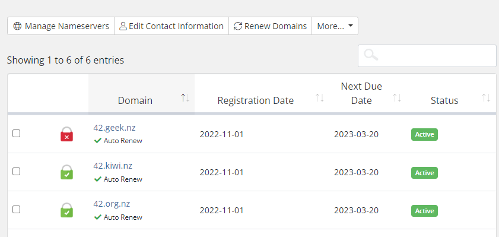Open the 42.geek.nz domain link
499x237 pixels.
[115, 128]
